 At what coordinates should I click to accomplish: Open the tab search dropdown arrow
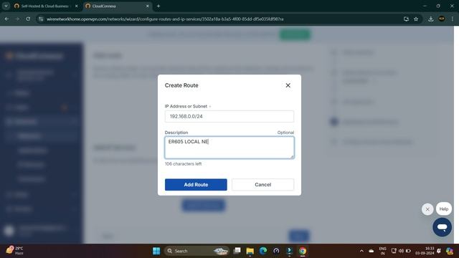[6, 6]
